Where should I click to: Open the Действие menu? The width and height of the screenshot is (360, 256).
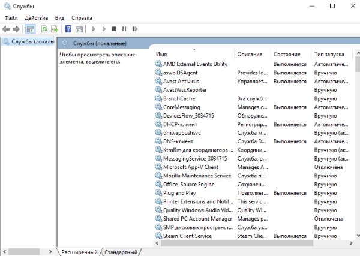click(36, 18)
